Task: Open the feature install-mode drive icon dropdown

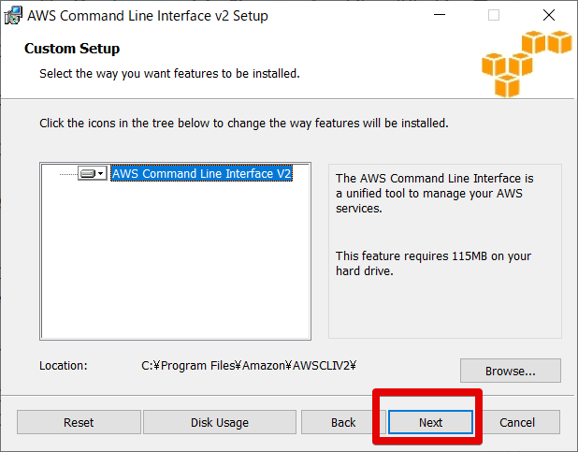Action: (x=92, y=174)
